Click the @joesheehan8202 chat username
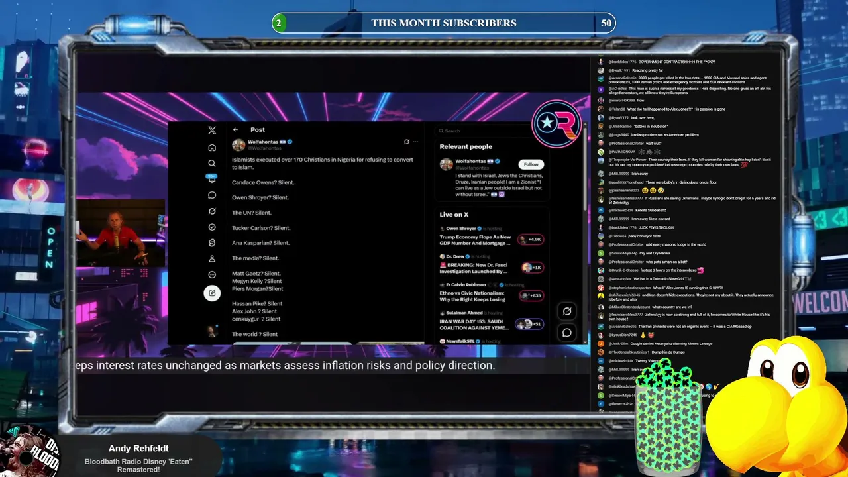Screen dimensions: 848x477 tap(623, 190)
